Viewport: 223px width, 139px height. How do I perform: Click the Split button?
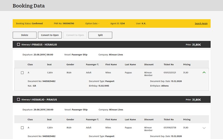tap(100, 35)
